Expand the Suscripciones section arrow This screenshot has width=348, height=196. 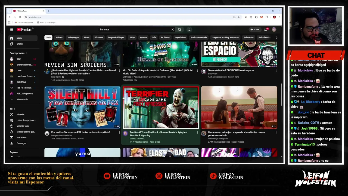tap(27, 53)
